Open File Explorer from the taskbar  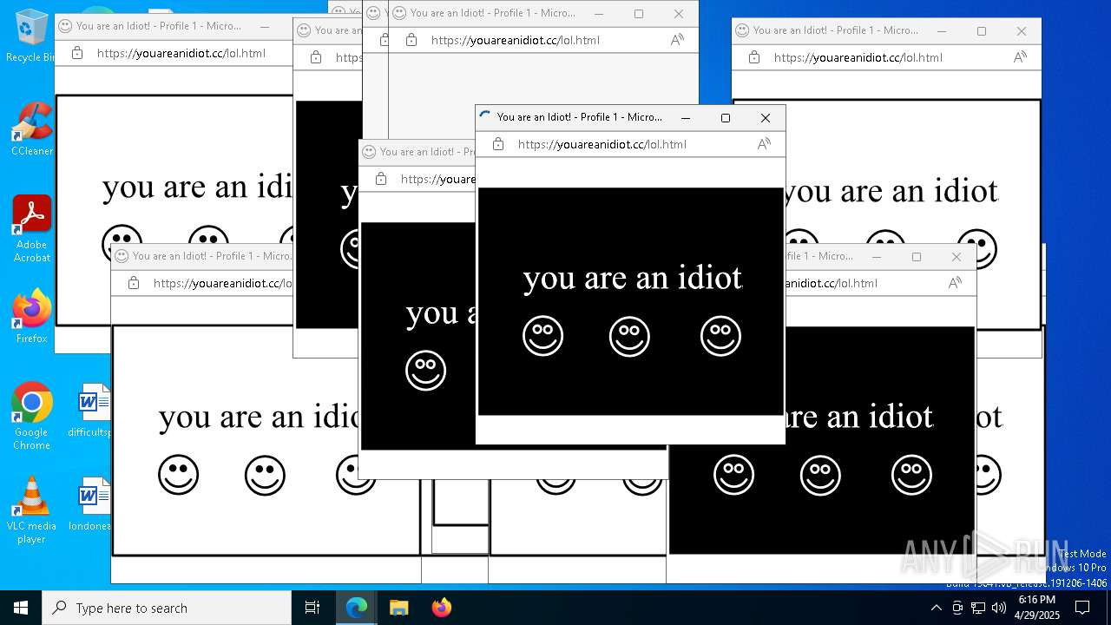398,608
